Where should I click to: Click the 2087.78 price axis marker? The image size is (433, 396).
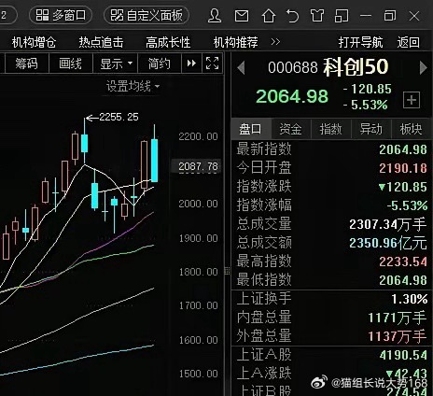tap(198, 166)
